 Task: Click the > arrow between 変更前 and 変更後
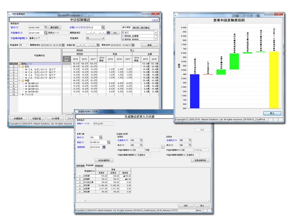click(163, 147)
